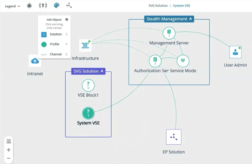The height and width of the screenshot is (164, 252).
Task: Select the Management Server node
Action: [x=169, y=33]
